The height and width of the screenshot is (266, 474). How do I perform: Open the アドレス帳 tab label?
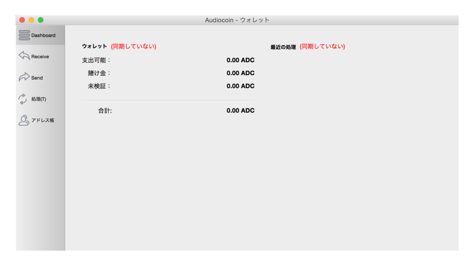[43, 121]
